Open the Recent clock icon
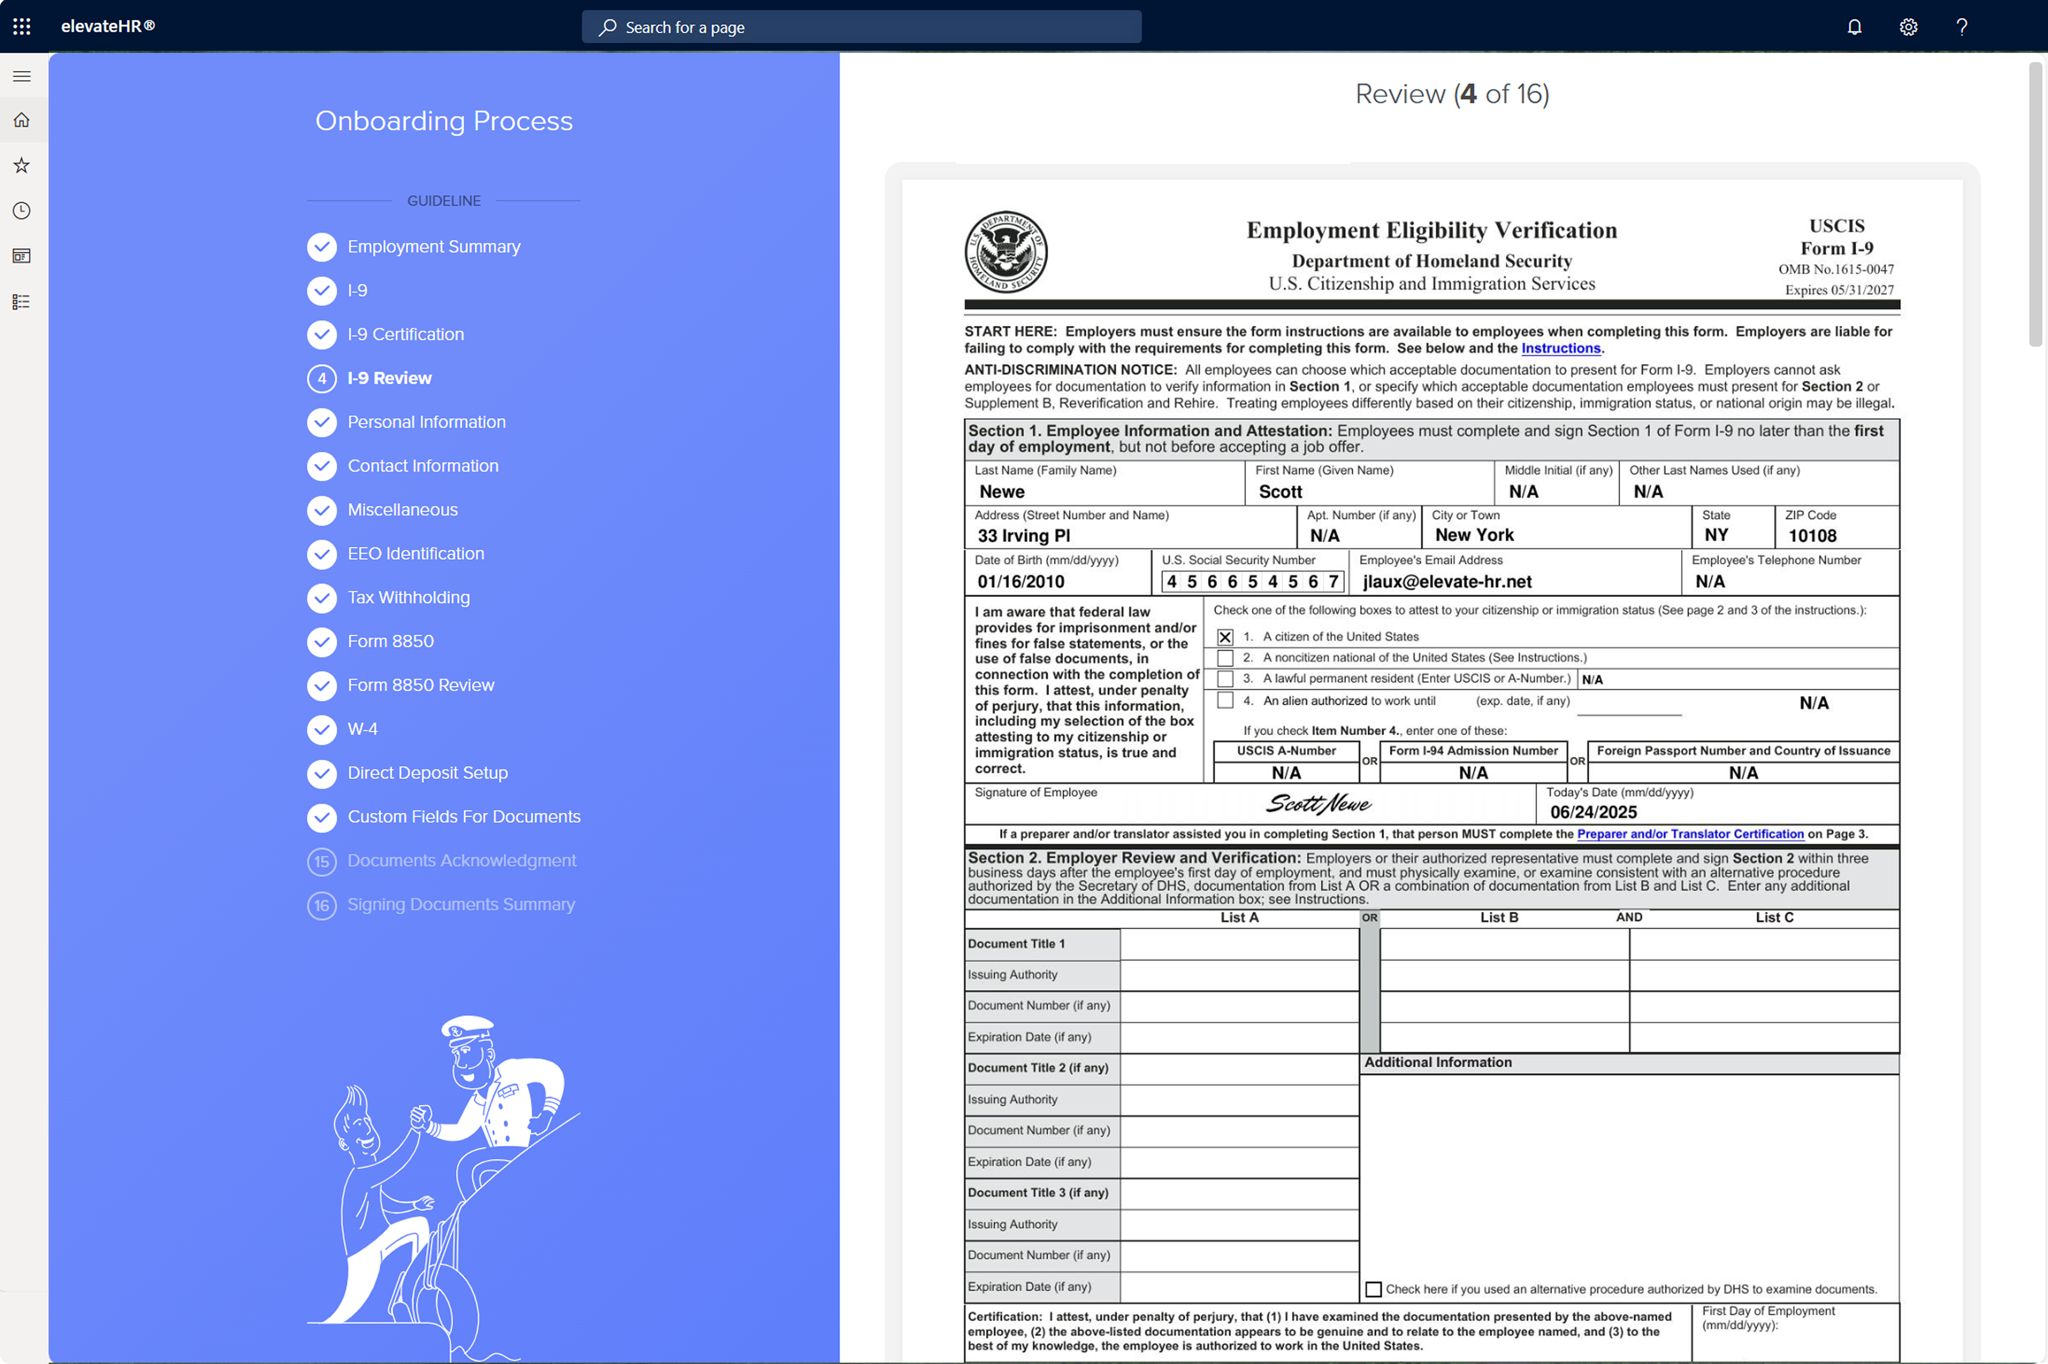Screen dimensions: 2048x1364 [22, 211]
